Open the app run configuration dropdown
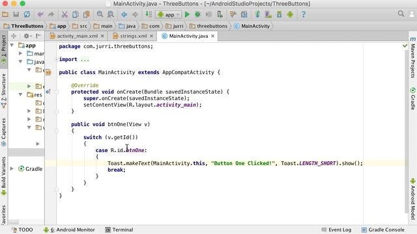The image size is (417, 234). pyautogui.click(x=169, y=14)
